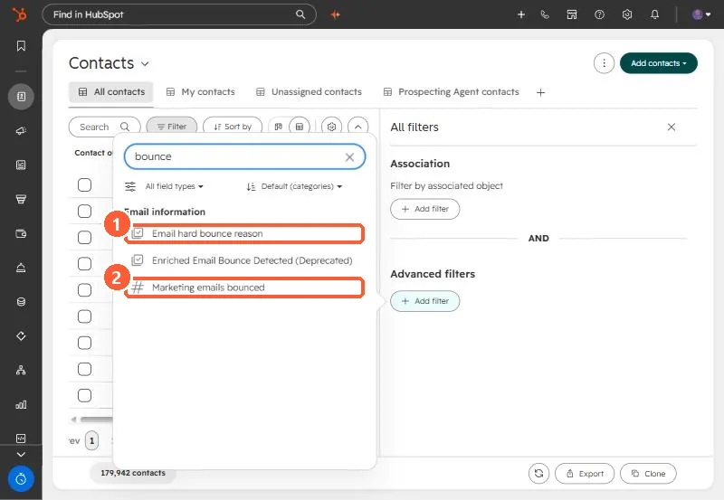Open the marketplace store icon
Image resolution: width=724 pixels, height=500 pixels.
coord(572,14)
